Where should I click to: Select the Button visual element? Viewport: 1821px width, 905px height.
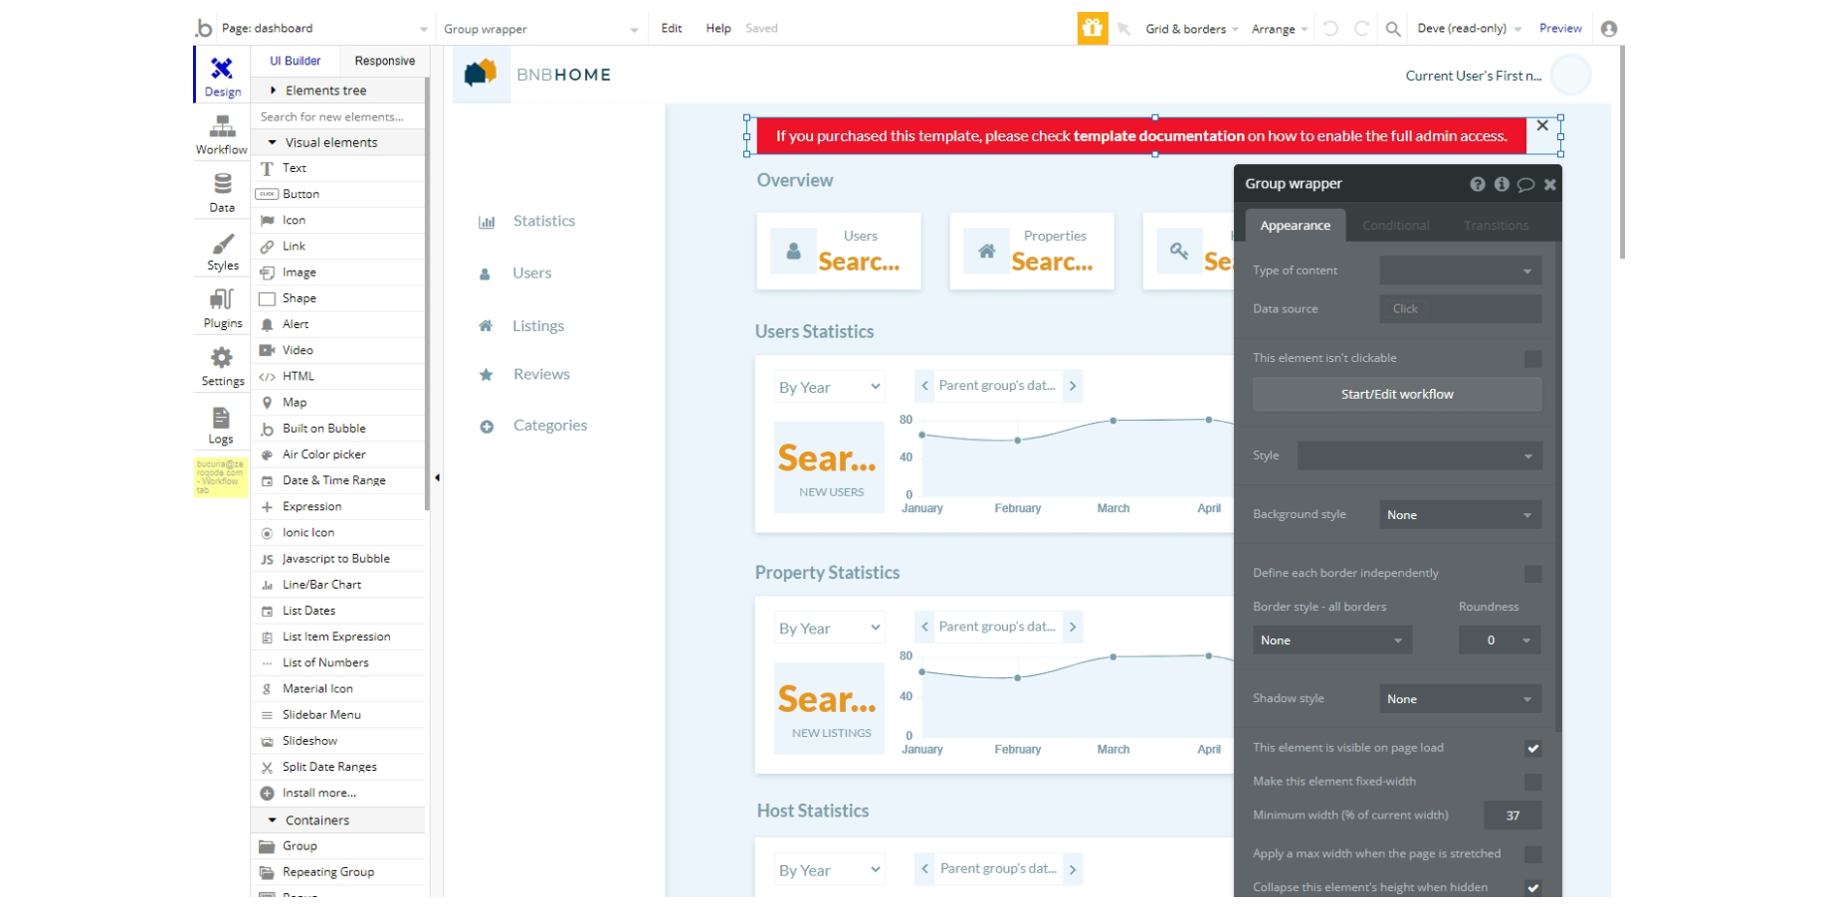coord(338,194)
